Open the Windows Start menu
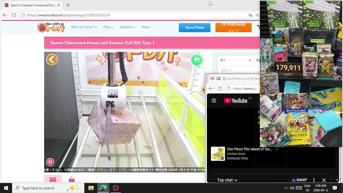Image resolution: width=343 pixels, height=193 pixels. [6, 188]
